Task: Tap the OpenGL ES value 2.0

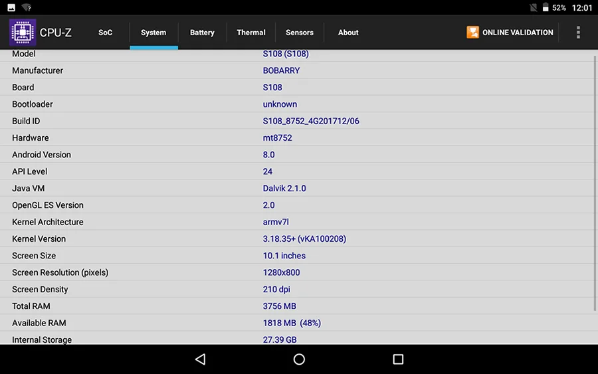Action: (x=268, y=205)
